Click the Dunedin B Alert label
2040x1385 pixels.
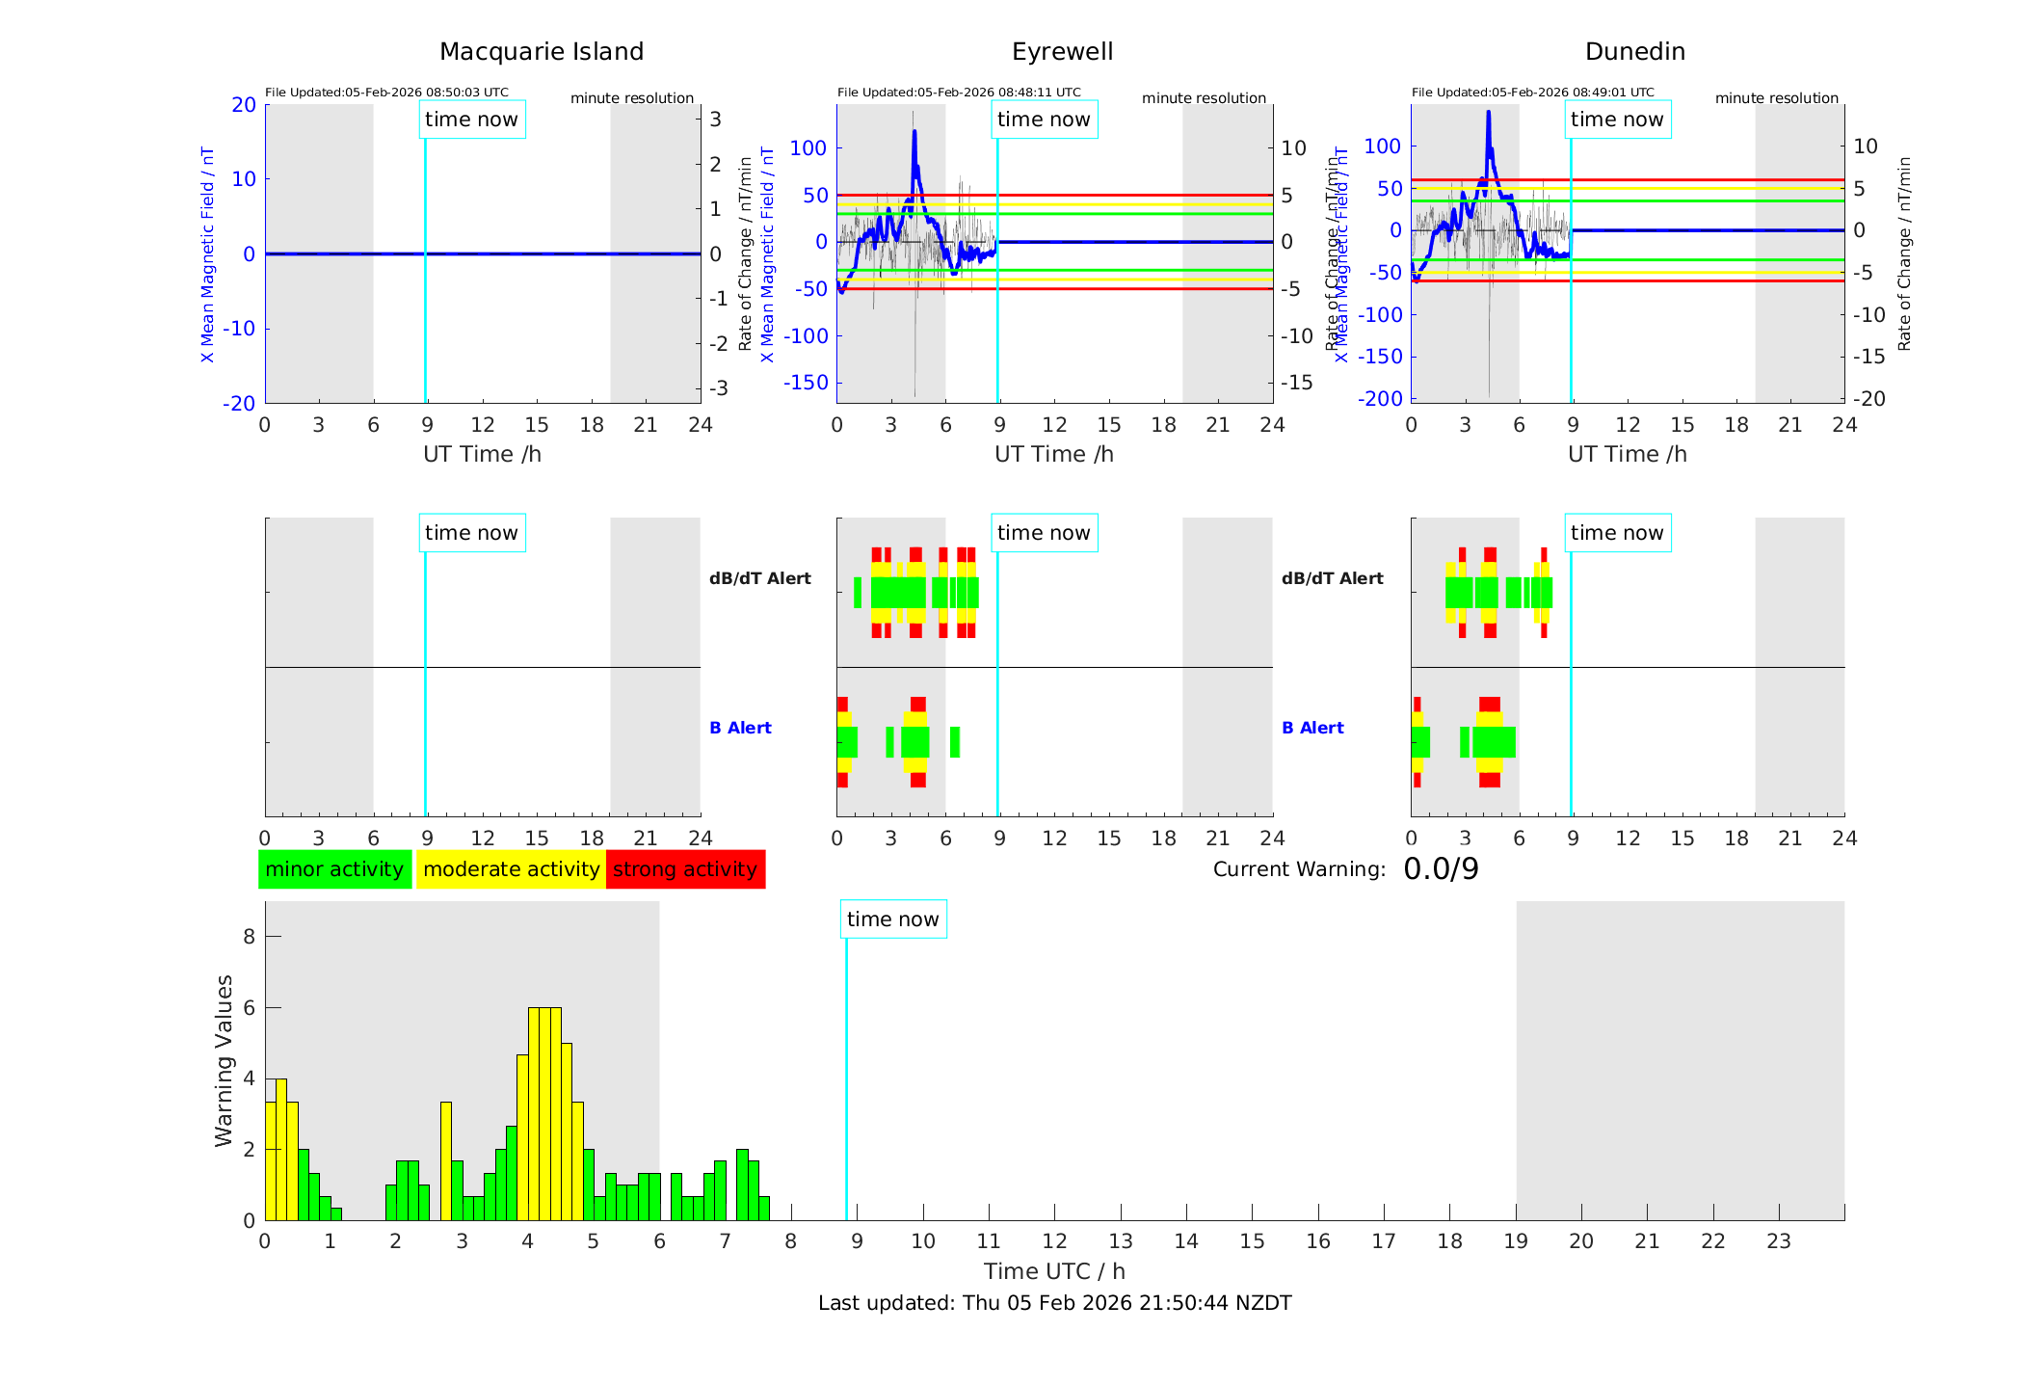pos(1312,728)
